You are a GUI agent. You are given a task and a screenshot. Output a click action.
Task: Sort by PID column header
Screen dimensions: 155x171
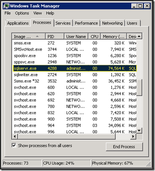[x=55, y=36]
